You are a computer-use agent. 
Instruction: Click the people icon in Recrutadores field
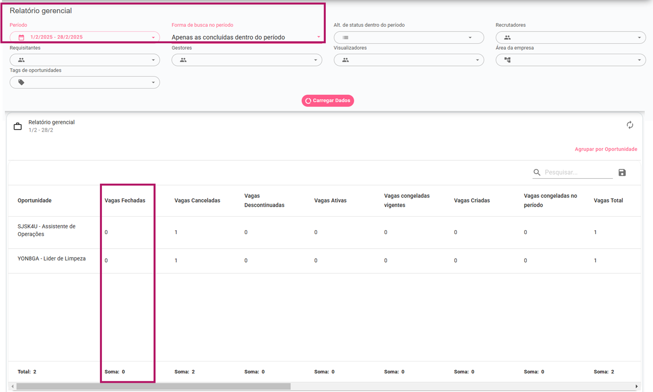pos(507,37)
